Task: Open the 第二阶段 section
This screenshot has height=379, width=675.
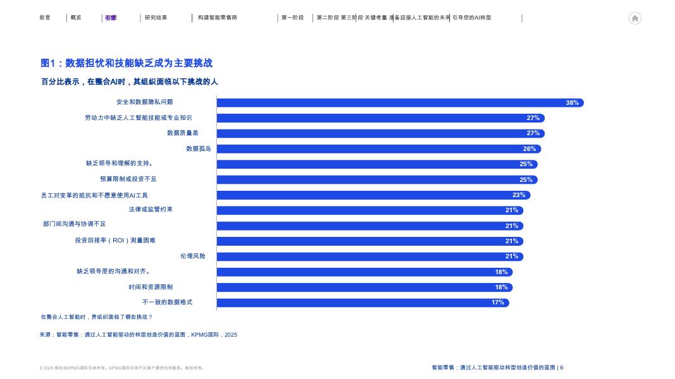Action: [328, 18]
